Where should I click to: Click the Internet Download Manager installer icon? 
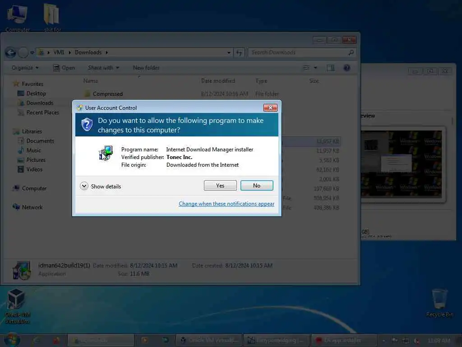106,153
